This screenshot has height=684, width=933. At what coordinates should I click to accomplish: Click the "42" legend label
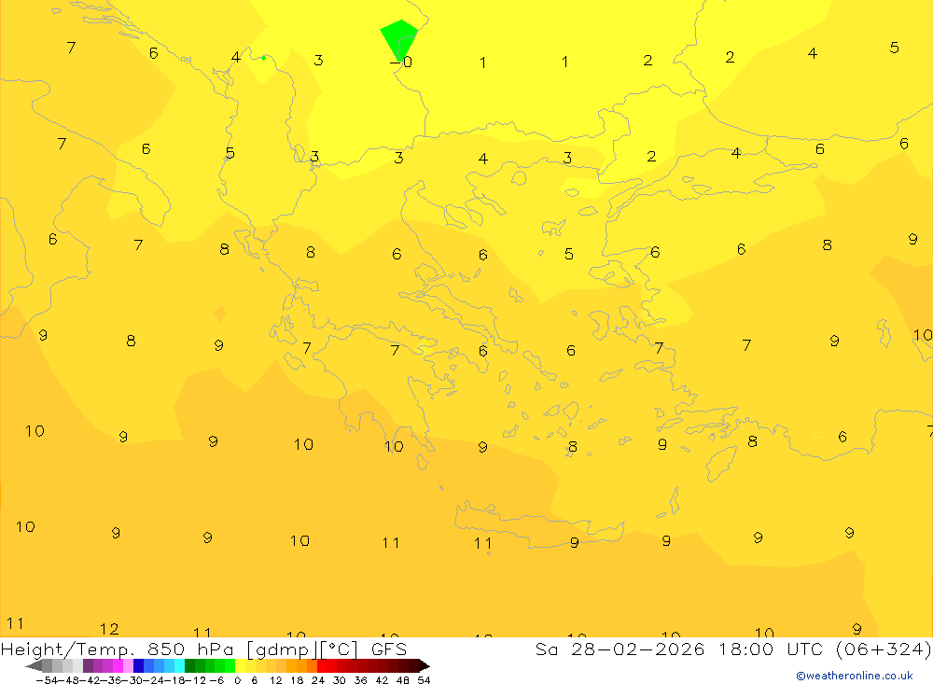[382, 680]
